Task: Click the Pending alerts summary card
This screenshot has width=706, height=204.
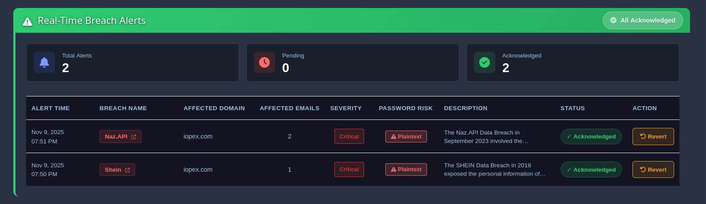Action: point(353,62)
